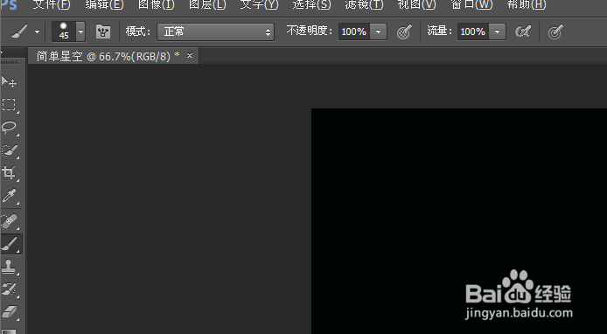The width and height of the screenshot is (607, 334).
Task: Click the flow 100% value field
Action: 473,31
